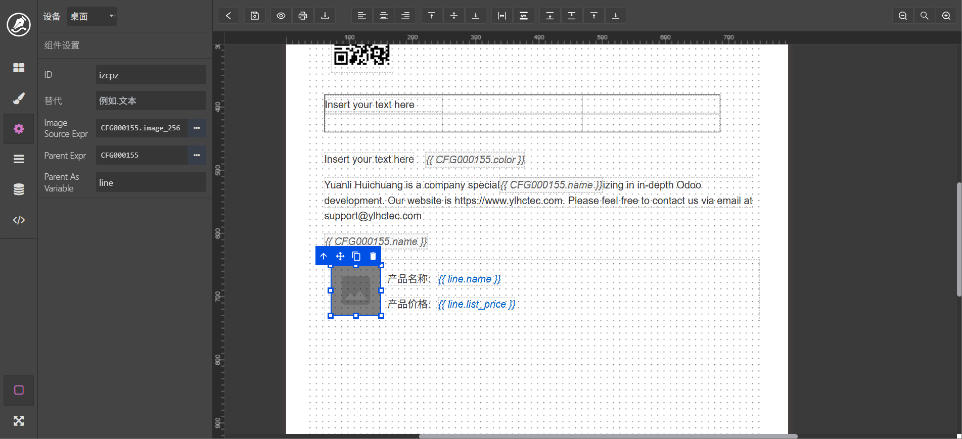The width and height of the screenshot is (962, 439).
Task: Duplicate the selected image component
Action: pyautogui.click(x=356, y=256)
